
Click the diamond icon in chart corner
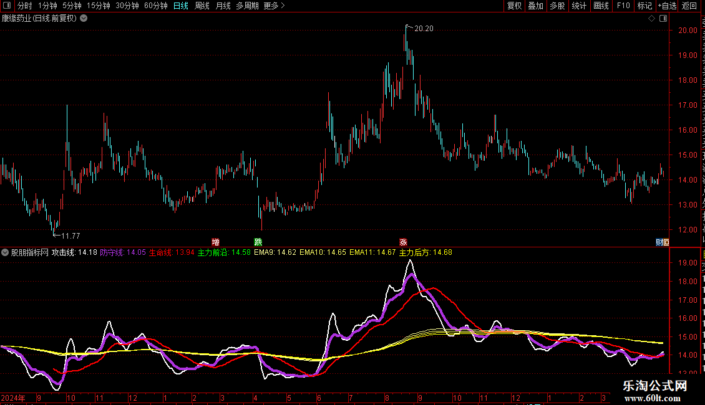coord(651,19)
